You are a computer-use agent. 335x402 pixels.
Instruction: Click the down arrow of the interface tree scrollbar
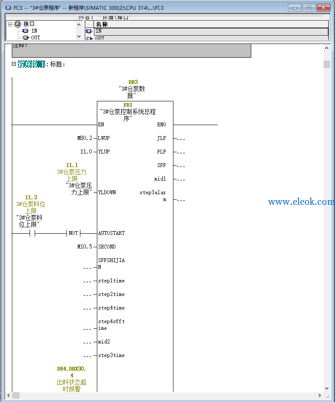coord(79,36)
